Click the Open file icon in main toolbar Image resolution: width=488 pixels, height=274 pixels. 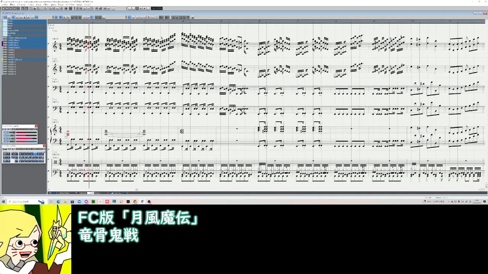pos(7,9)
